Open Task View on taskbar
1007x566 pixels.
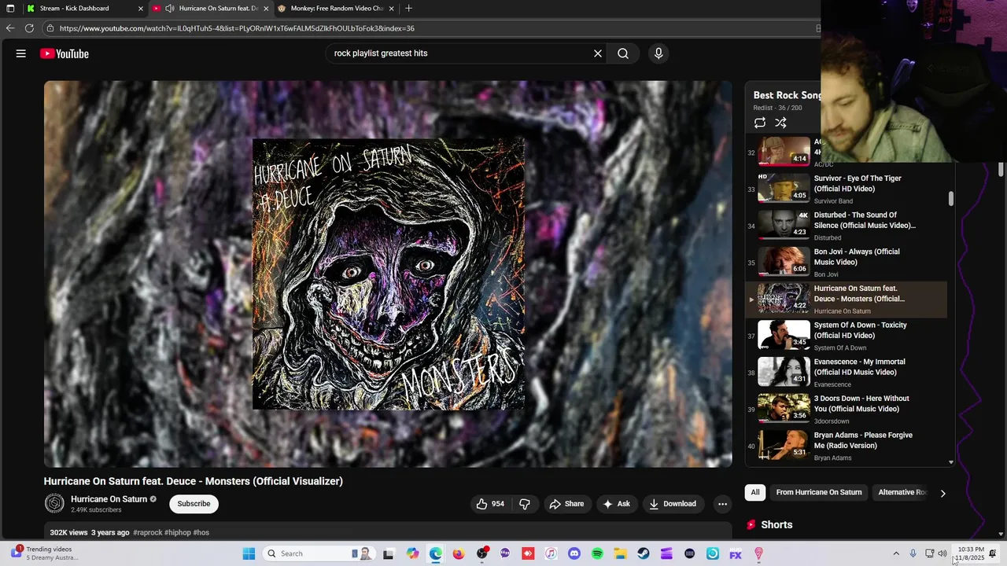tap(389, 553)
